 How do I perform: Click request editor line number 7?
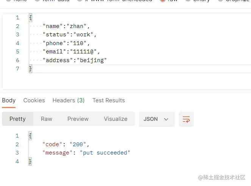[17, 69]
